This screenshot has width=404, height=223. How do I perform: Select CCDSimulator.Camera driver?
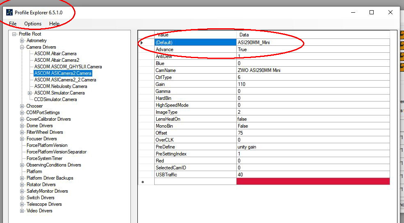pyautogui.click(x=55, y=99)
